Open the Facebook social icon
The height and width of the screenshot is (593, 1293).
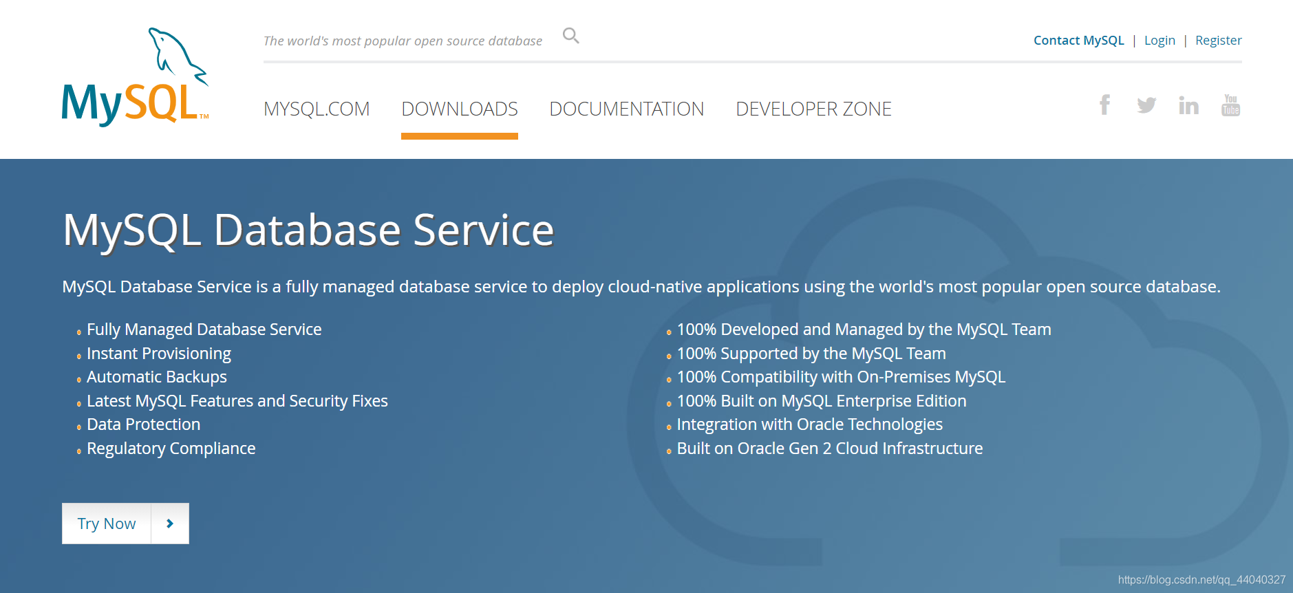tap(1104, 105)
